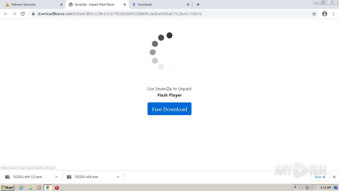339x191 pixels.
Task: Open the Action Center flag icon
Action: click(314, 188)
